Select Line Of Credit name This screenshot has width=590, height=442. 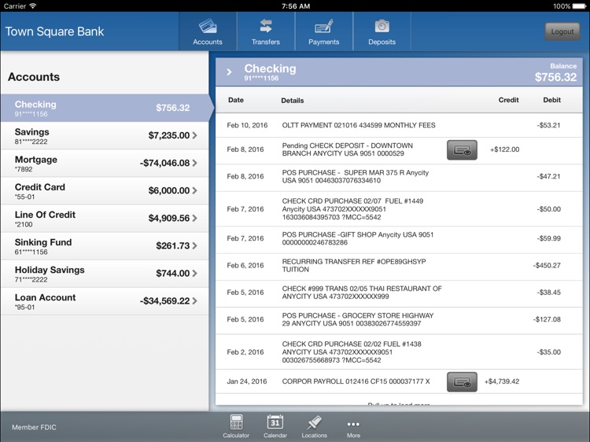tap(45, 215)
